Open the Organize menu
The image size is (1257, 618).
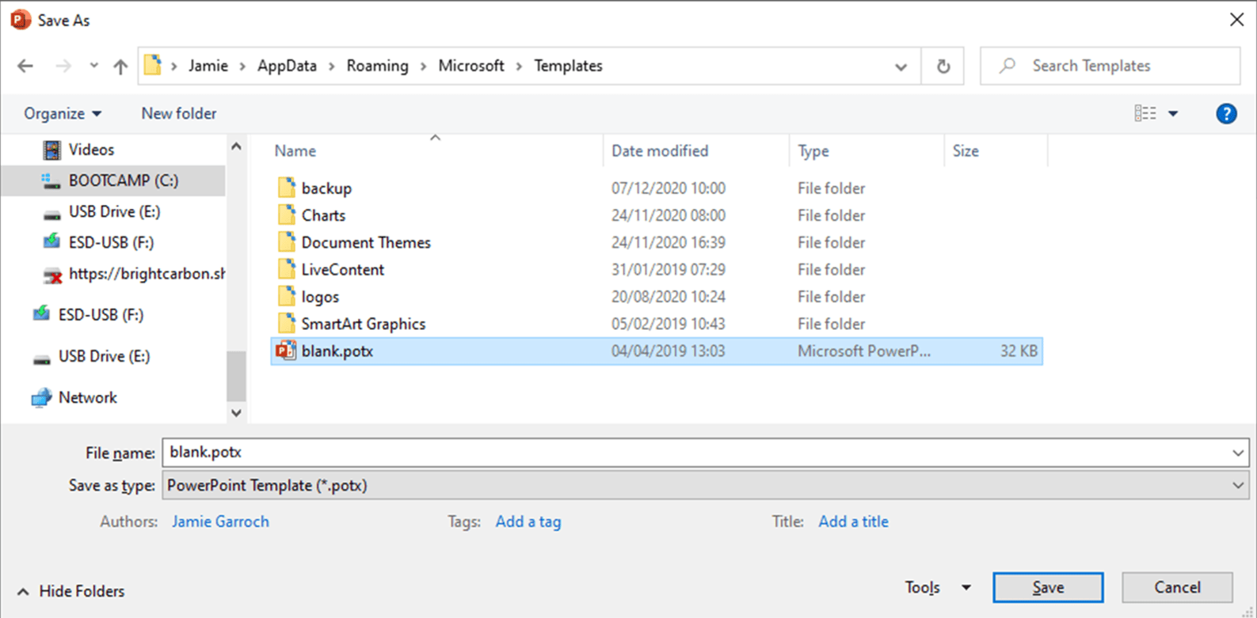point(63,114)
